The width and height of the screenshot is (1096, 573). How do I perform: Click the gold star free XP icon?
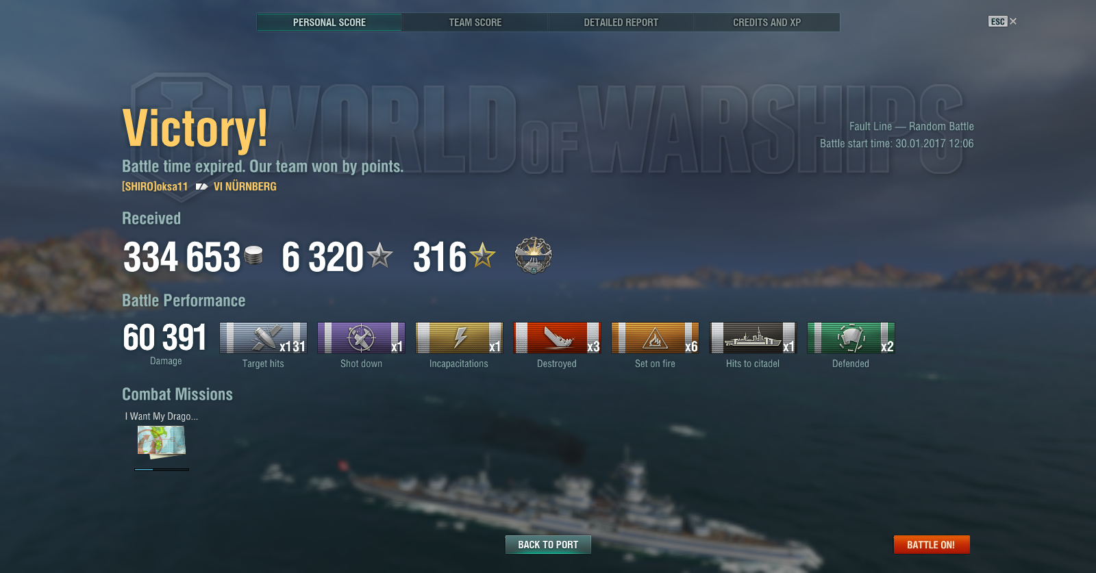pos(482,255)
